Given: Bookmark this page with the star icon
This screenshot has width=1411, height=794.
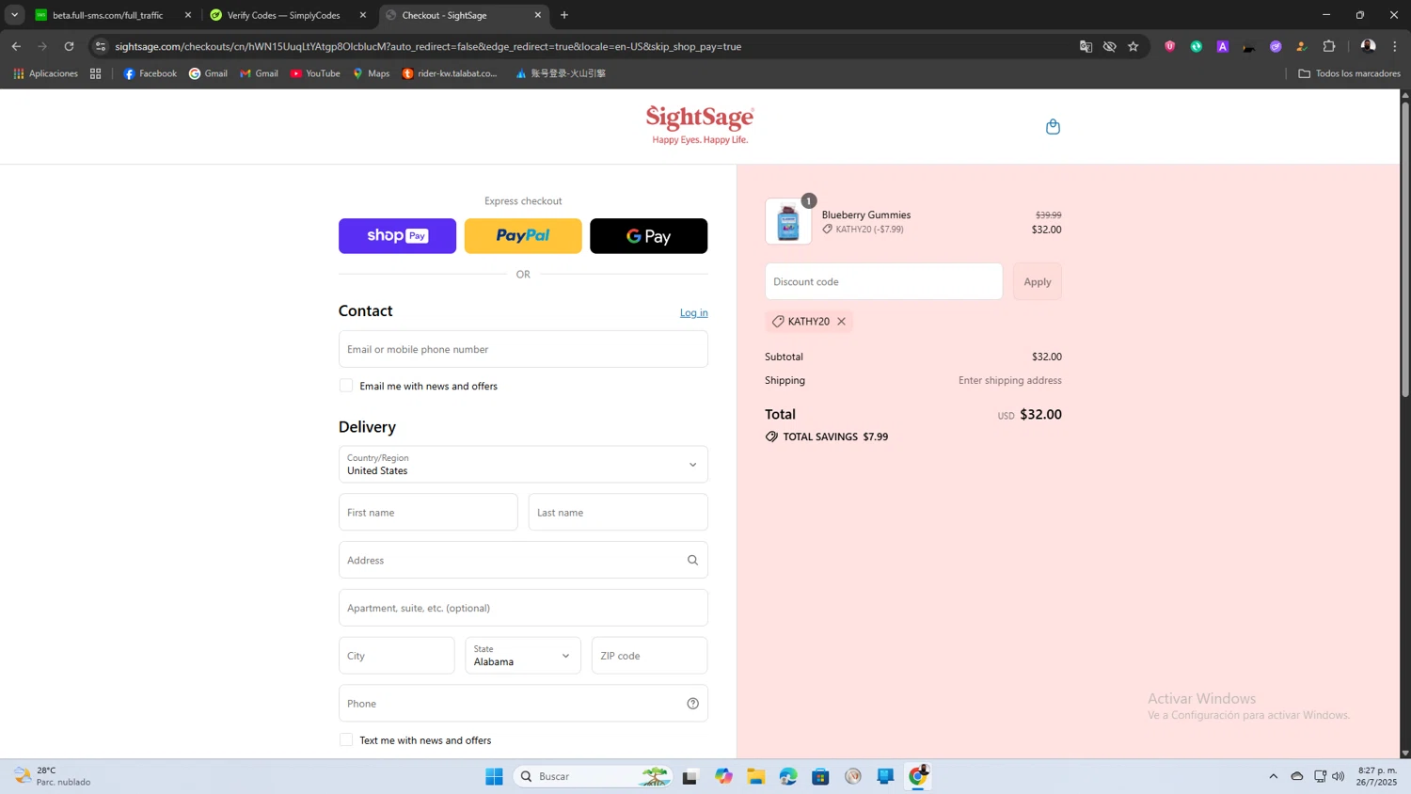Looking at the screenshot, I should (1134, 46).
